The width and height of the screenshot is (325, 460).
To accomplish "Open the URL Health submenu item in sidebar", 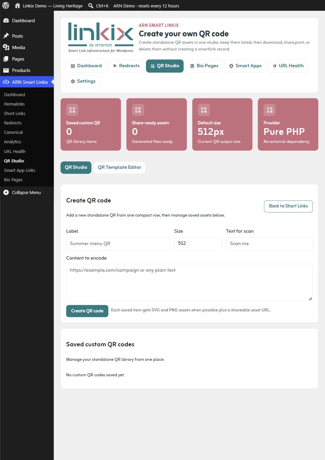I will point(15,151).
